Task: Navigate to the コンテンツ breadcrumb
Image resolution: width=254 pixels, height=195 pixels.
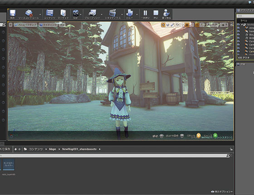Action: click(36, 149)
